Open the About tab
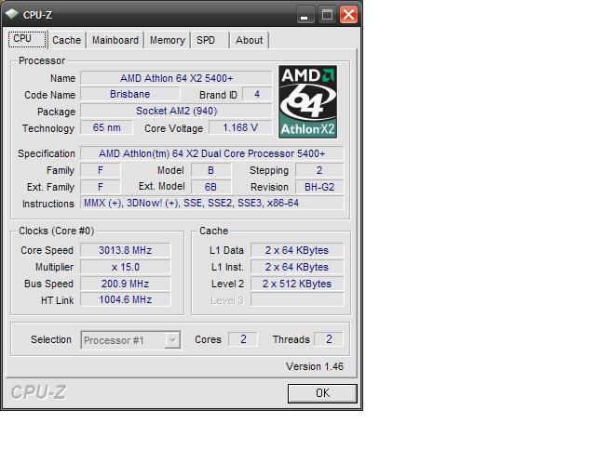This screenshot has height=476, width=596. [x=250, y=40]
